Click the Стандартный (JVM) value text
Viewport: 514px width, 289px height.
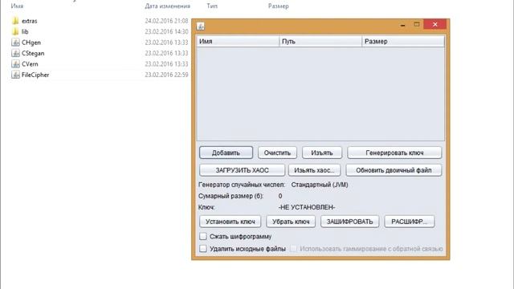click(x=320, y=185)
